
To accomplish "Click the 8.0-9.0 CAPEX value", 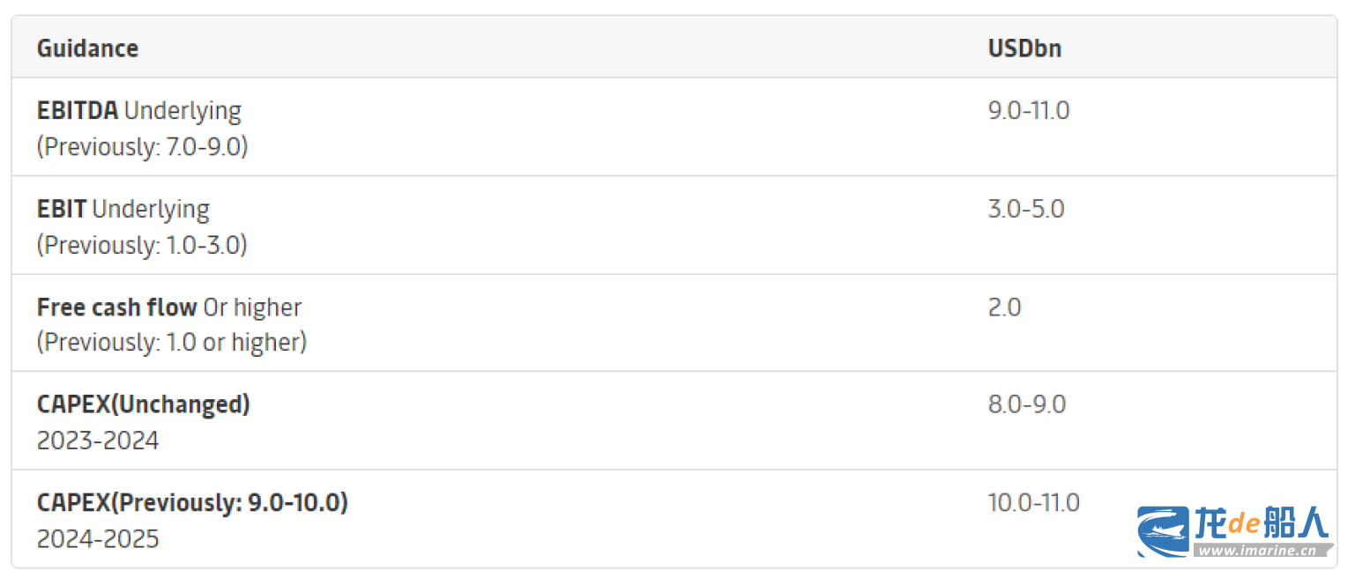I will (1027, 404).
